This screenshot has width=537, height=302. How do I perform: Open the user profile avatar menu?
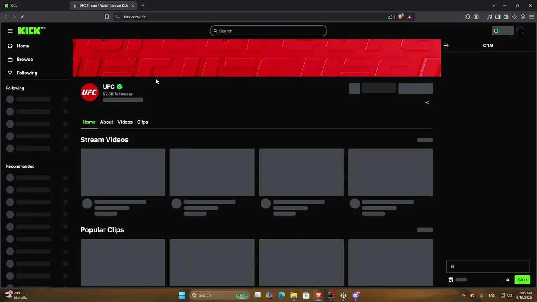(x=520, y=31)
